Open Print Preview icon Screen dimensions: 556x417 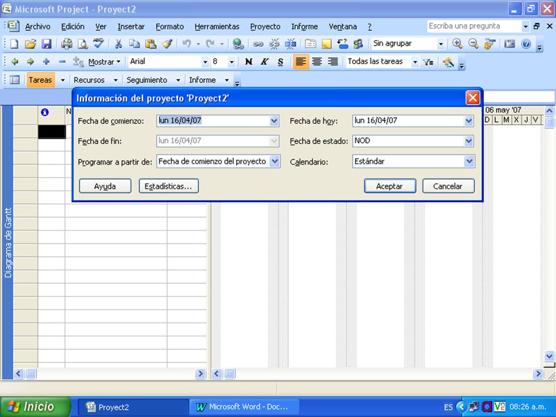tap(83, 43)
